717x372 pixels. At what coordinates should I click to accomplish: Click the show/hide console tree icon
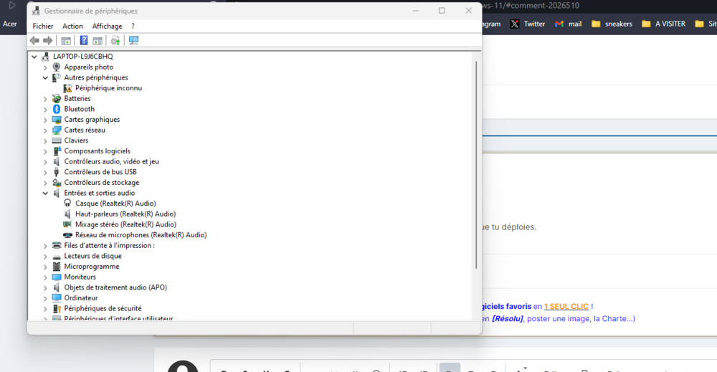coord(66,40)
